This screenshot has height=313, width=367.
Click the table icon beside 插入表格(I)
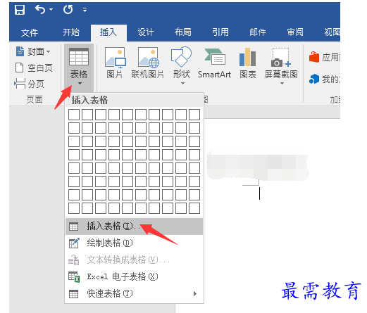coord(73,226)
